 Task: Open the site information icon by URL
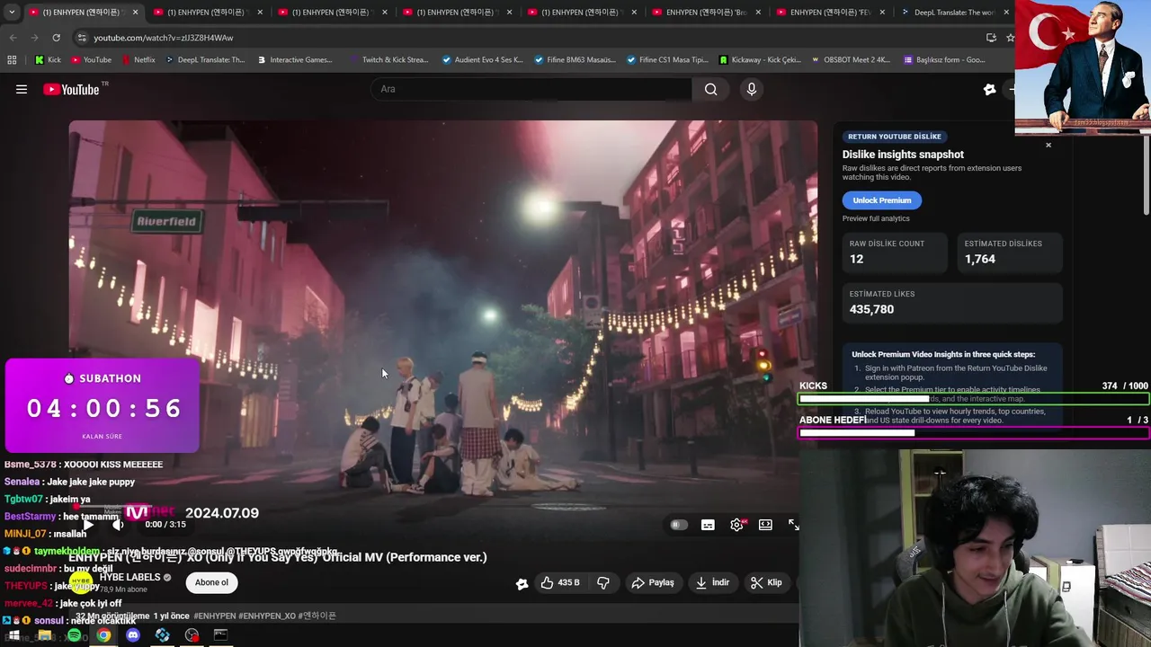pos(82,38)
